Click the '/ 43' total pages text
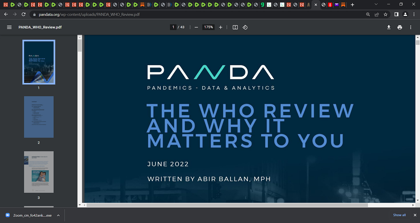 tap(181, 27)
